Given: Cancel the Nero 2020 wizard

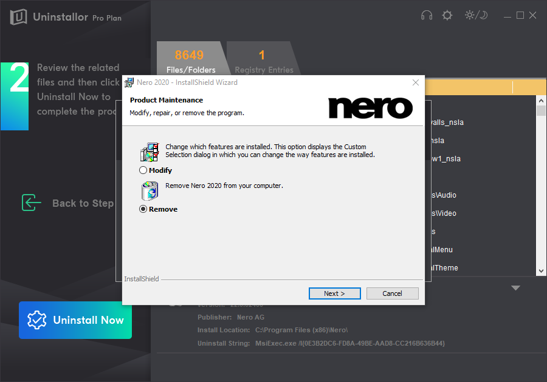Looking at the screenshot, I should click(393, 293).
